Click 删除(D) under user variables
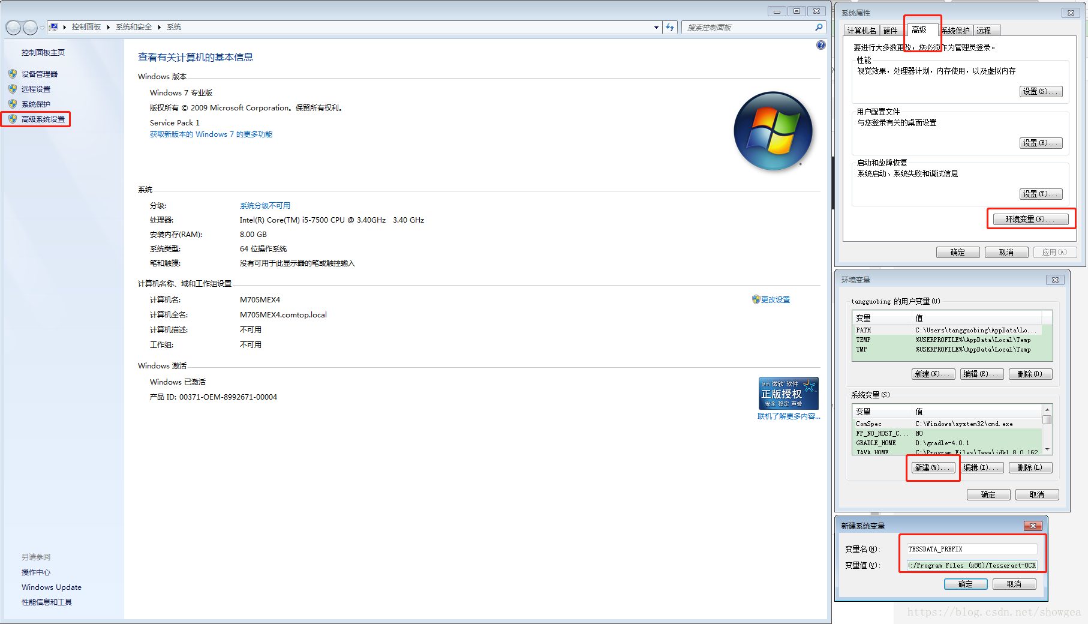This screenshot has width=1088, height=624. click(x=1030, y=374)
